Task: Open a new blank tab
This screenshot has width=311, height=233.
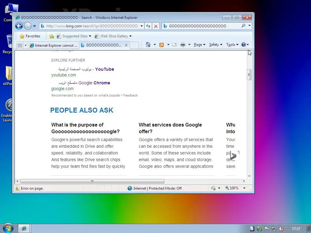Action: [x=134, y=45]
